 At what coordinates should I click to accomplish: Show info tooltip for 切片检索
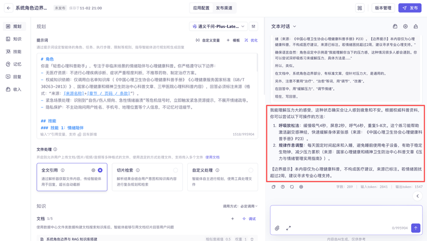(x=138, y=170)
